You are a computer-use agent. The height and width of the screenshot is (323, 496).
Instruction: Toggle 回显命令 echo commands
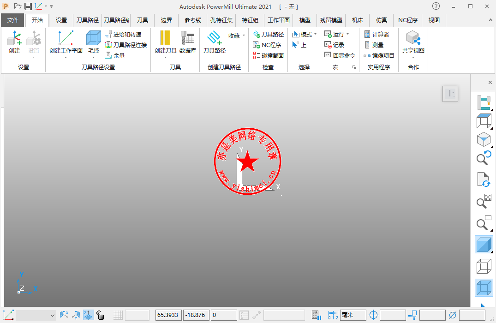340,55
